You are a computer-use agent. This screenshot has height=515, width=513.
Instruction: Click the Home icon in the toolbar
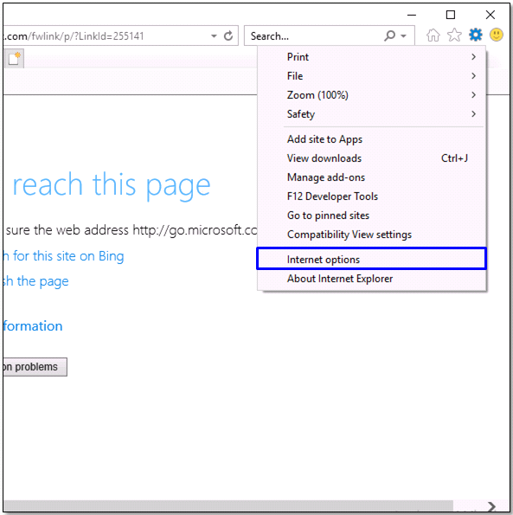[x=433, y=35]
